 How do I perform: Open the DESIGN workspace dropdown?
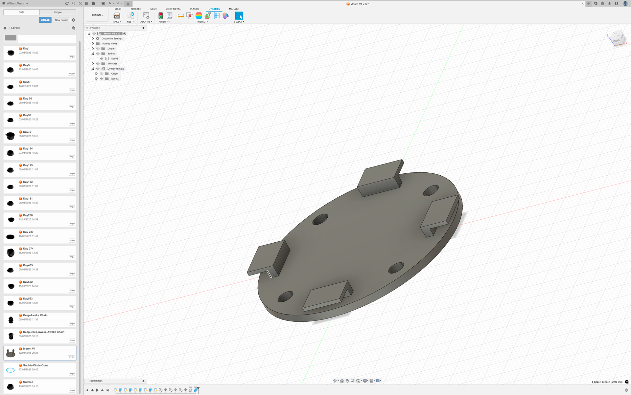click(97, 15)
